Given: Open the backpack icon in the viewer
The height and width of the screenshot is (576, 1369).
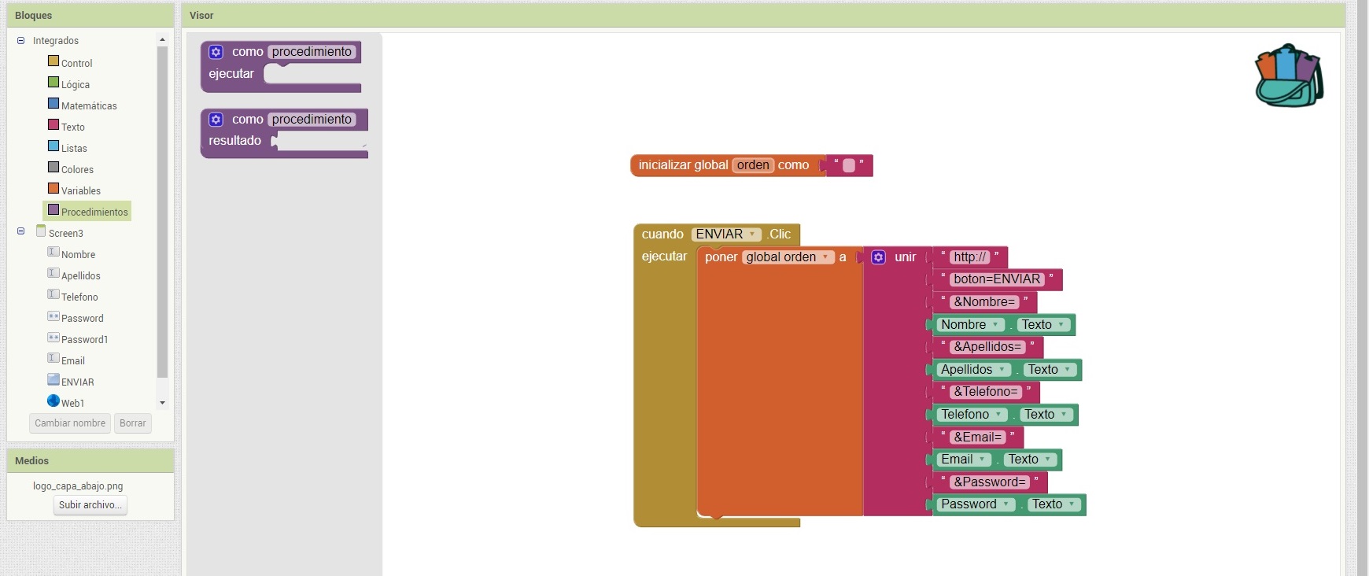Looking at the screenshot, I should [x=1288, y=76].
